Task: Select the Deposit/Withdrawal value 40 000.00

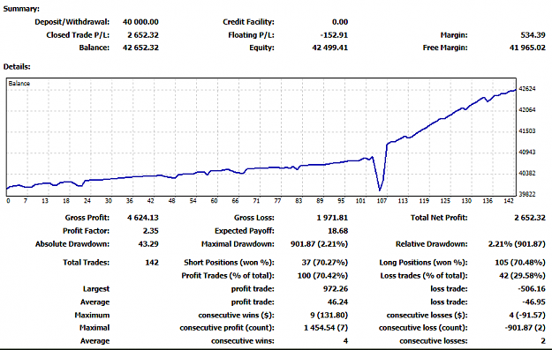Action: tap(140, 22)
